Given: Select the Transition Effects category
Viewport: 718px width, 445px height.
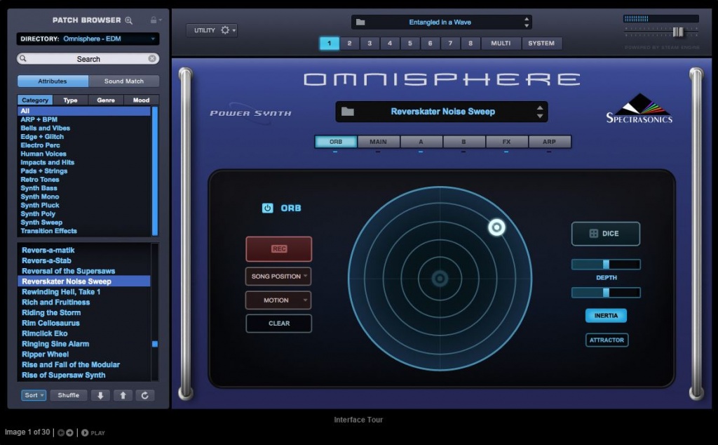Looking at the screenshot, I should (48, 231).
